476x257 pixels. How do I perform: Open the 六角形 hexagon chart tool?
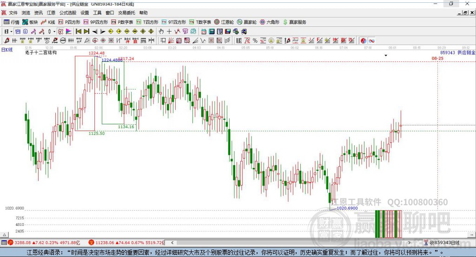[x=270, y=22]
